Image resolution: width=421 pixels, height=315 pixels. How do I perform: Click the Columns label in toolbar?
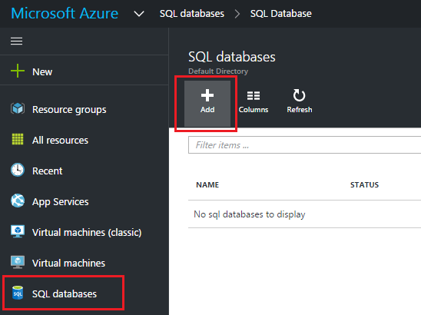tap(254, 110)
